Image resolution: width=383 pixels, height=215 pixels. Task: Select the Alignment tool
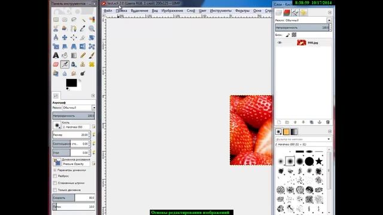(x=74, y=38)
